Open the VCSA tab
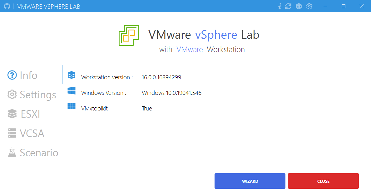Viewport: 371px width, 195px height. pos(26,133)
